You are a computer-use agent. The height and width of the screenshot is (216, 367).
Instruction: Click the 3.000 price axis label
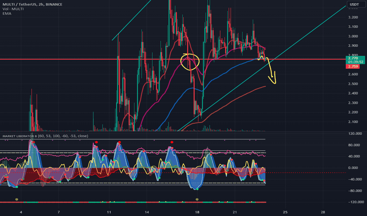click(353, 36)
